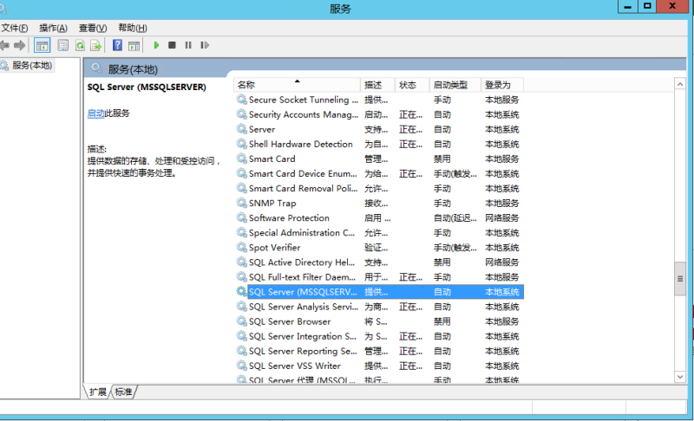Screen dimensions: 694x421
Task: Click gear icon of SQL Server Analysis Services
Action: pos(241,307)
